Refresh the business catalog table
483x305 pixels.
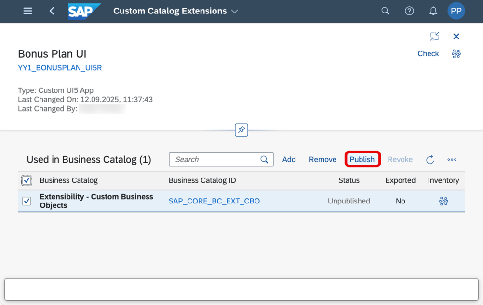pos(430,160)
